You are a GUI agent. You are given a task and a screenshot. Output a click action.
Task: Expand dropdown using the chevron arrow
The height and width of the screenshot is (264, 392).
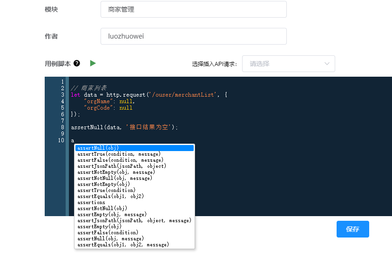[x=327, y=64]
